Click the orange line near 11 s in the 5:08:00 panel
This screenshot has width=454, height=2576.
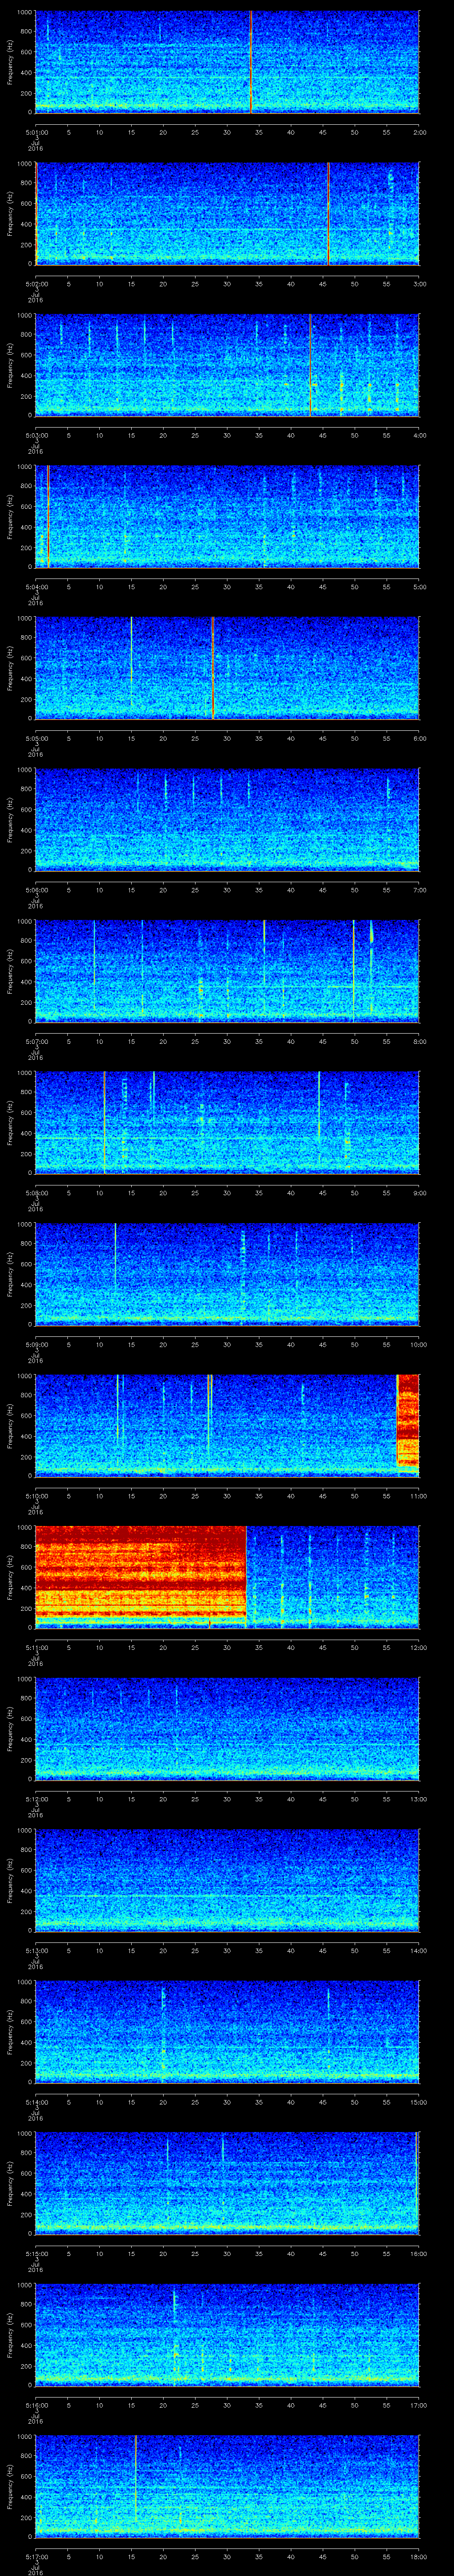(104, 1122)
